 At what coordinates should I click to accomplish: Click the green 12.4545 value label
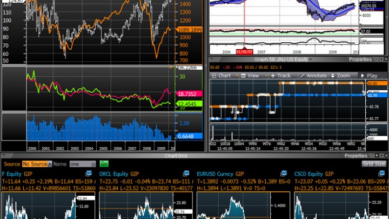click(189, 104)
